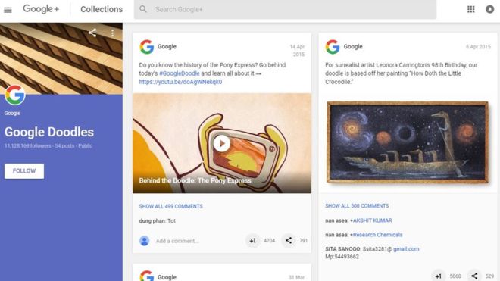Open the youtu.be video link
Viewport: 500px width, 281px height.
click(x=180, y=82)
